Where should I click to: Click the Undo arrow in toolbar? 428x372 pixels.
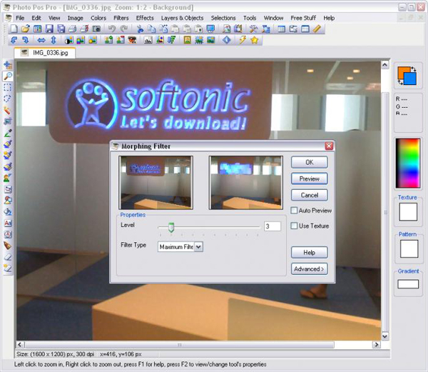pyautogui.click(x=112, y=29)
